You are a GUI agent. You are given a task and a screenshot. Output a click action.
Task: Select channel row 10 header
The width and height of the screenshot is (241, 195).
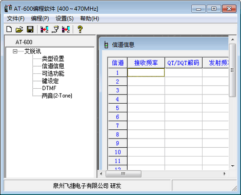pos(117,152)
